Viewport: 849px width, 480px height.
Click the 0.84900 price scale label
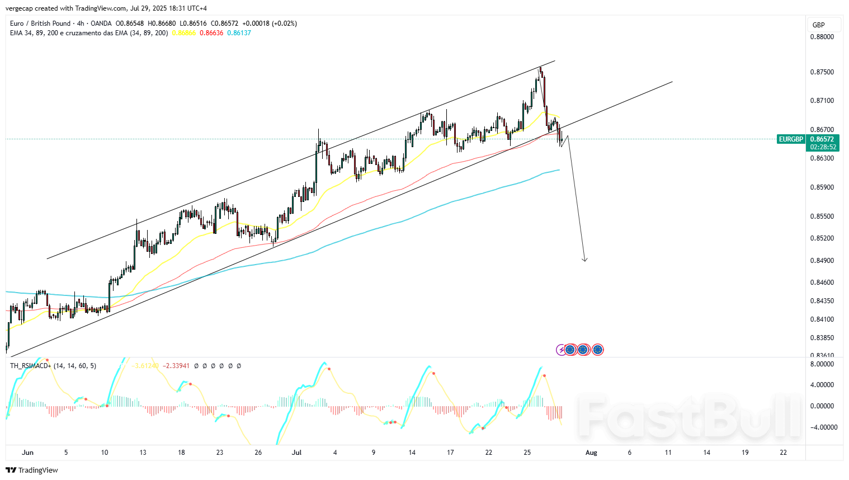(822, 261)
